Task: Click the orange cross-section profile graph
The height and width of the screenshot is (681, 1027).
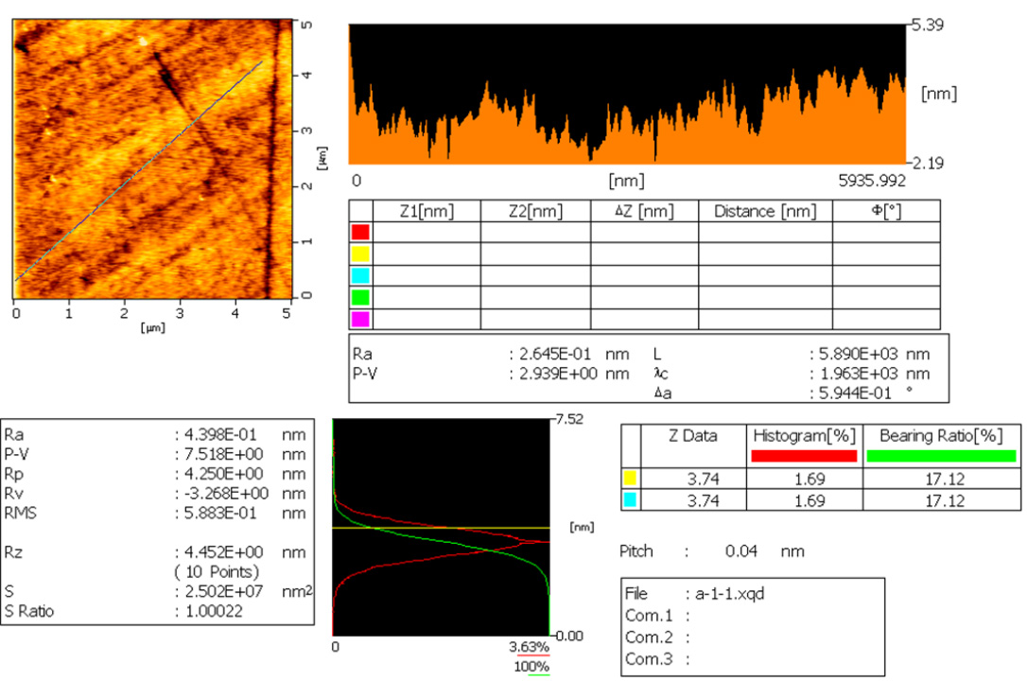Action: (x=626, y=132)
